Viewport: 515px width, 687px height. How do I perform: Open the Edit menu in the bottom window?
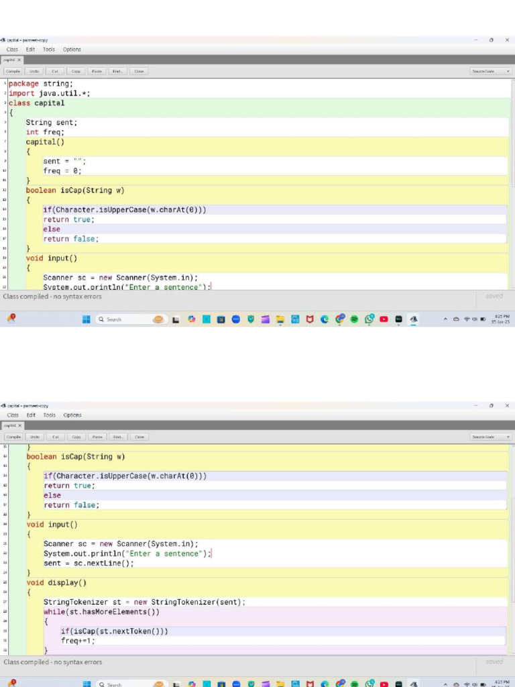[x=31, y=415]
